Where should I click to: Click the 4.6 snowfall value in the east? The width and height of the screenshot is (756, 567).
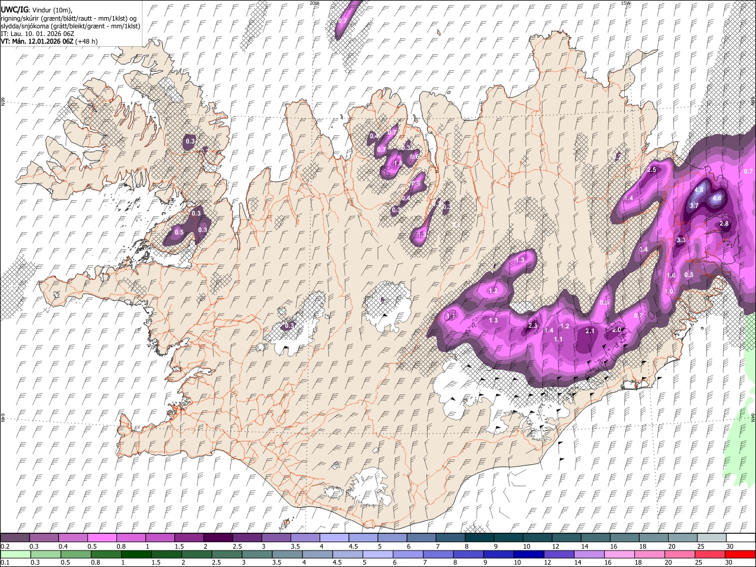[718, 198]
